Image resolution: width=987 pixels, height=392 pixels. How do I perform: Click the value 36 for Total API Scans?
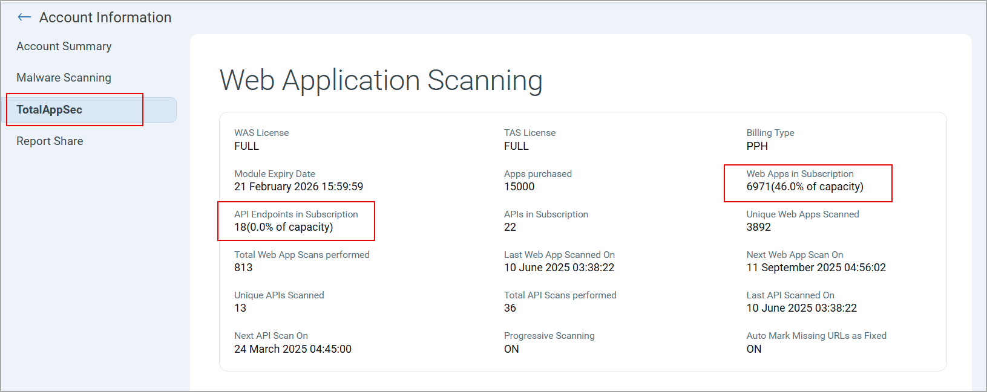click(x=510, y=308)
